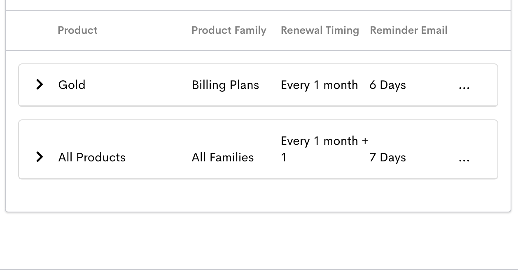Click the Every 1 month + 1 timing
The image size is (518, 275).
coord(324,149)
